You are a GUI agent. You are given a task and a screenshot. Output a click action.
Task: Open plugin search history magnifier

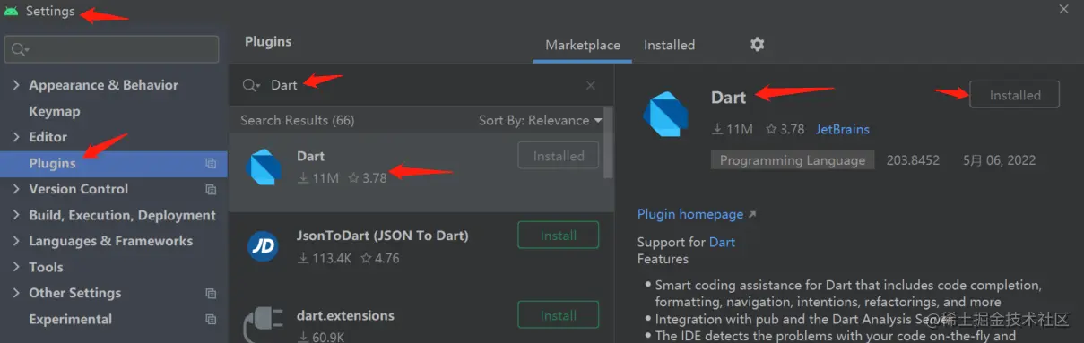[x=250, y=85]
